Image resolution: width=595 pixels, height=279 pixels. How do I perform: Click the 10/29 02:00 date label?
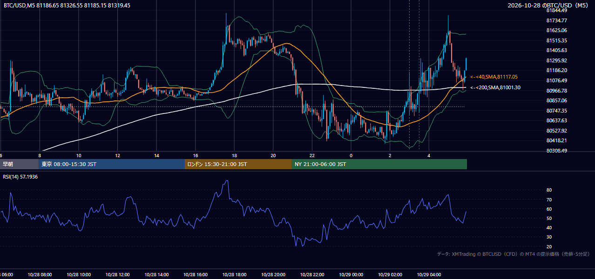(x=390, y=275)
